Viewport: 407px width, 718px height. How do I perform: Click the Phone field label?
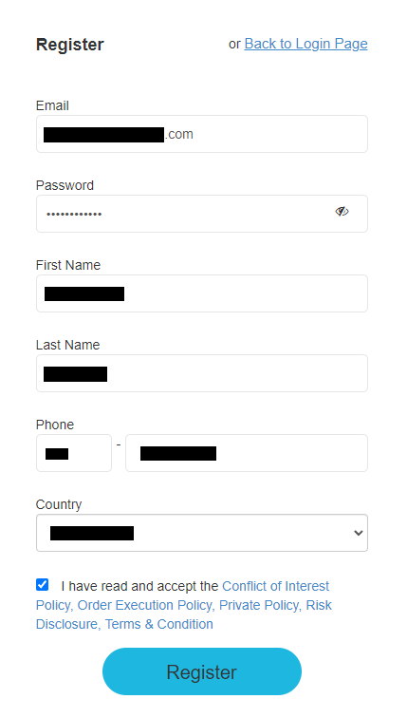click(x=55, y=425)
